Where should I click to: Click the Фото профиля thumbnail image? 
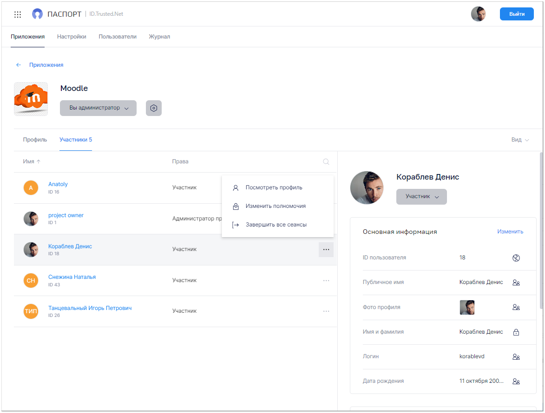pos(467,308)
